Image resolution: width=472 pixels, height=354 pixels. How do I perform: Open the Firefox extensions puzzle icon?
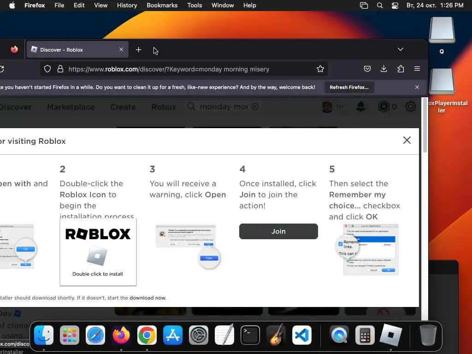401,69
